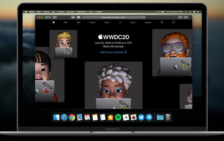
Task: Open the Файл menu
Action: point(39,12)
